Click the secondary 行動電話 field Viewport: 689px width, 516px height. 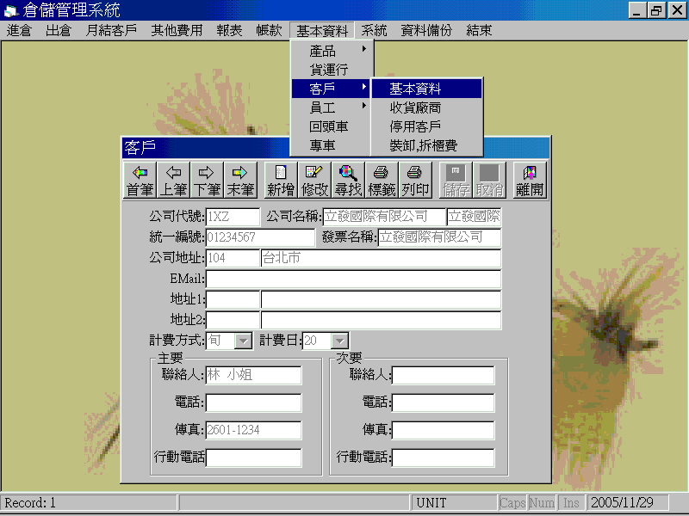(444, 458)
